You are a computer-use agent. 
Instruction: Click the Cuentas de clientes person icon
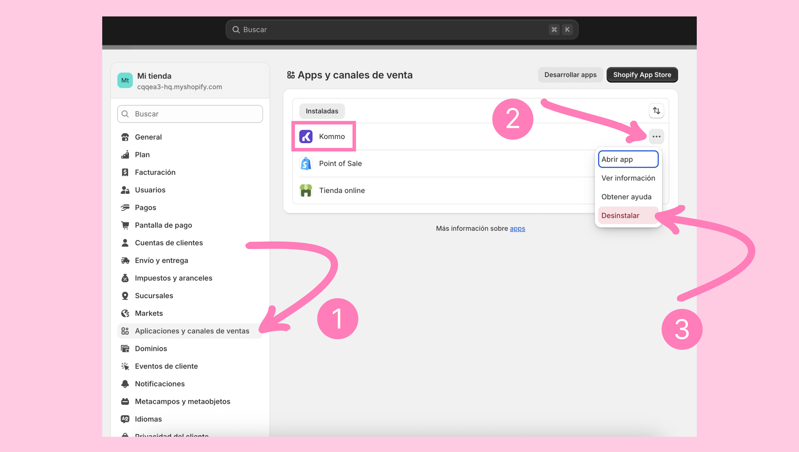(x=125, y=243)
